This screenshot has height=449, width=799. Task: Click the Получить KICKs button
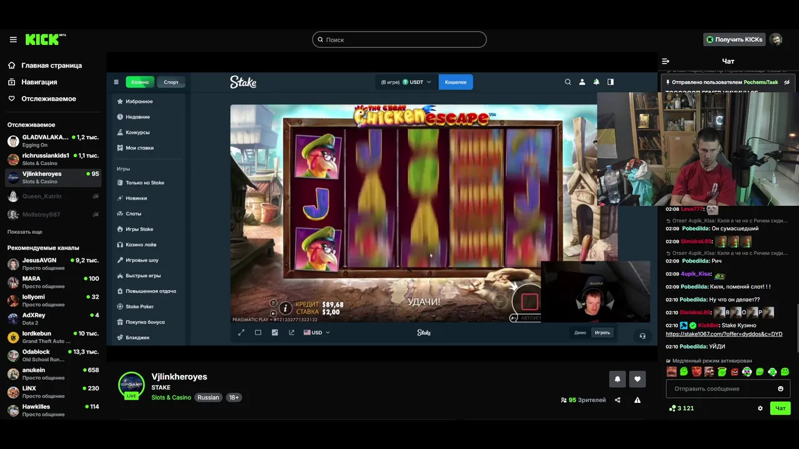pyautogui.click(x=734, y=39)
